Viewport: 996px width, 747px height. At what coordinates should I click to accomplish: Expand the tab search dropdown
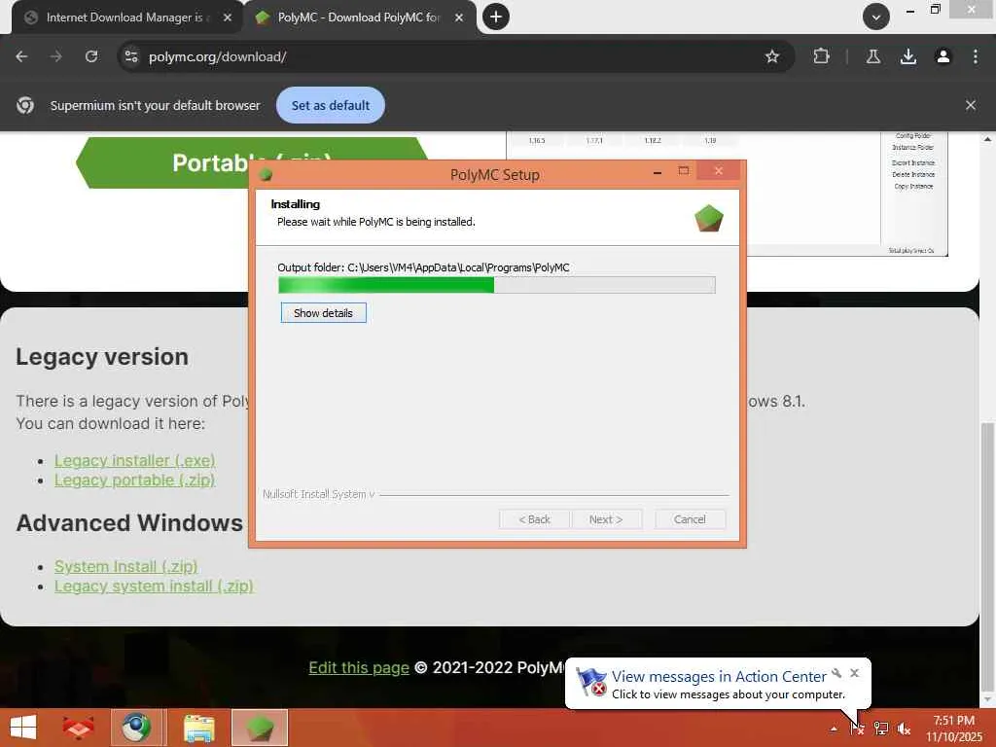click(876, 17)
